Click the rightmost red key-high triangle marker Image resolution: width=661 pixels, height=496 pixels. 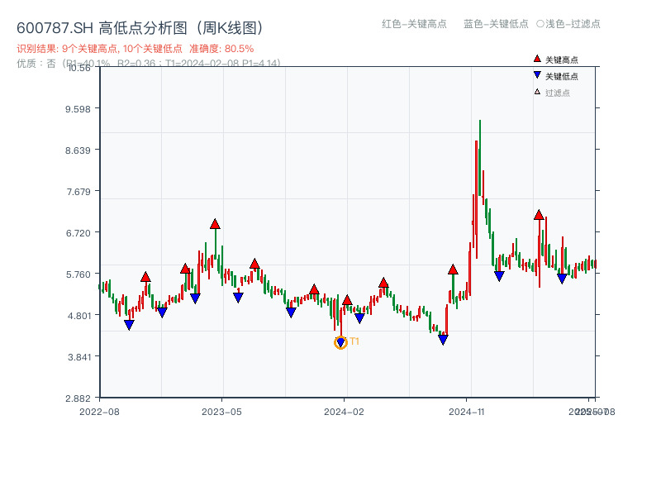[539, 215]
